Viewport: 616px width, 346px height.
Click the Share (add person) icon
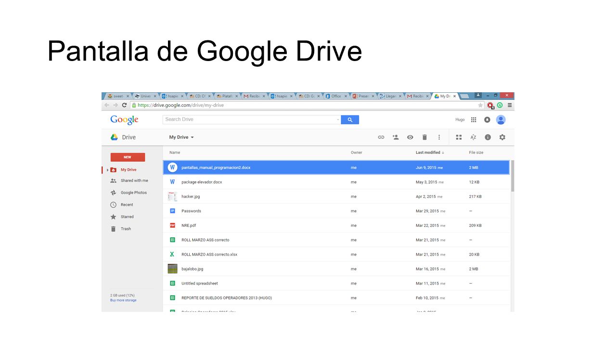(x=396, y=137)
